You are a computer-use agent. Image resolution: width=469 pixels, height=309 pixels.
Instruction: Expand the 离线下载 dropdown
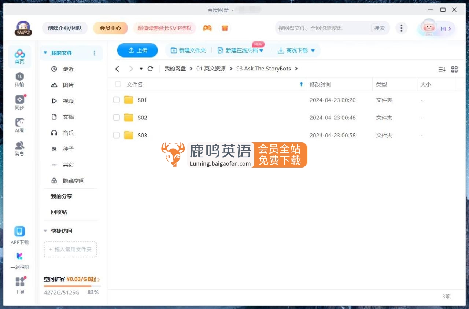(313, 50)
